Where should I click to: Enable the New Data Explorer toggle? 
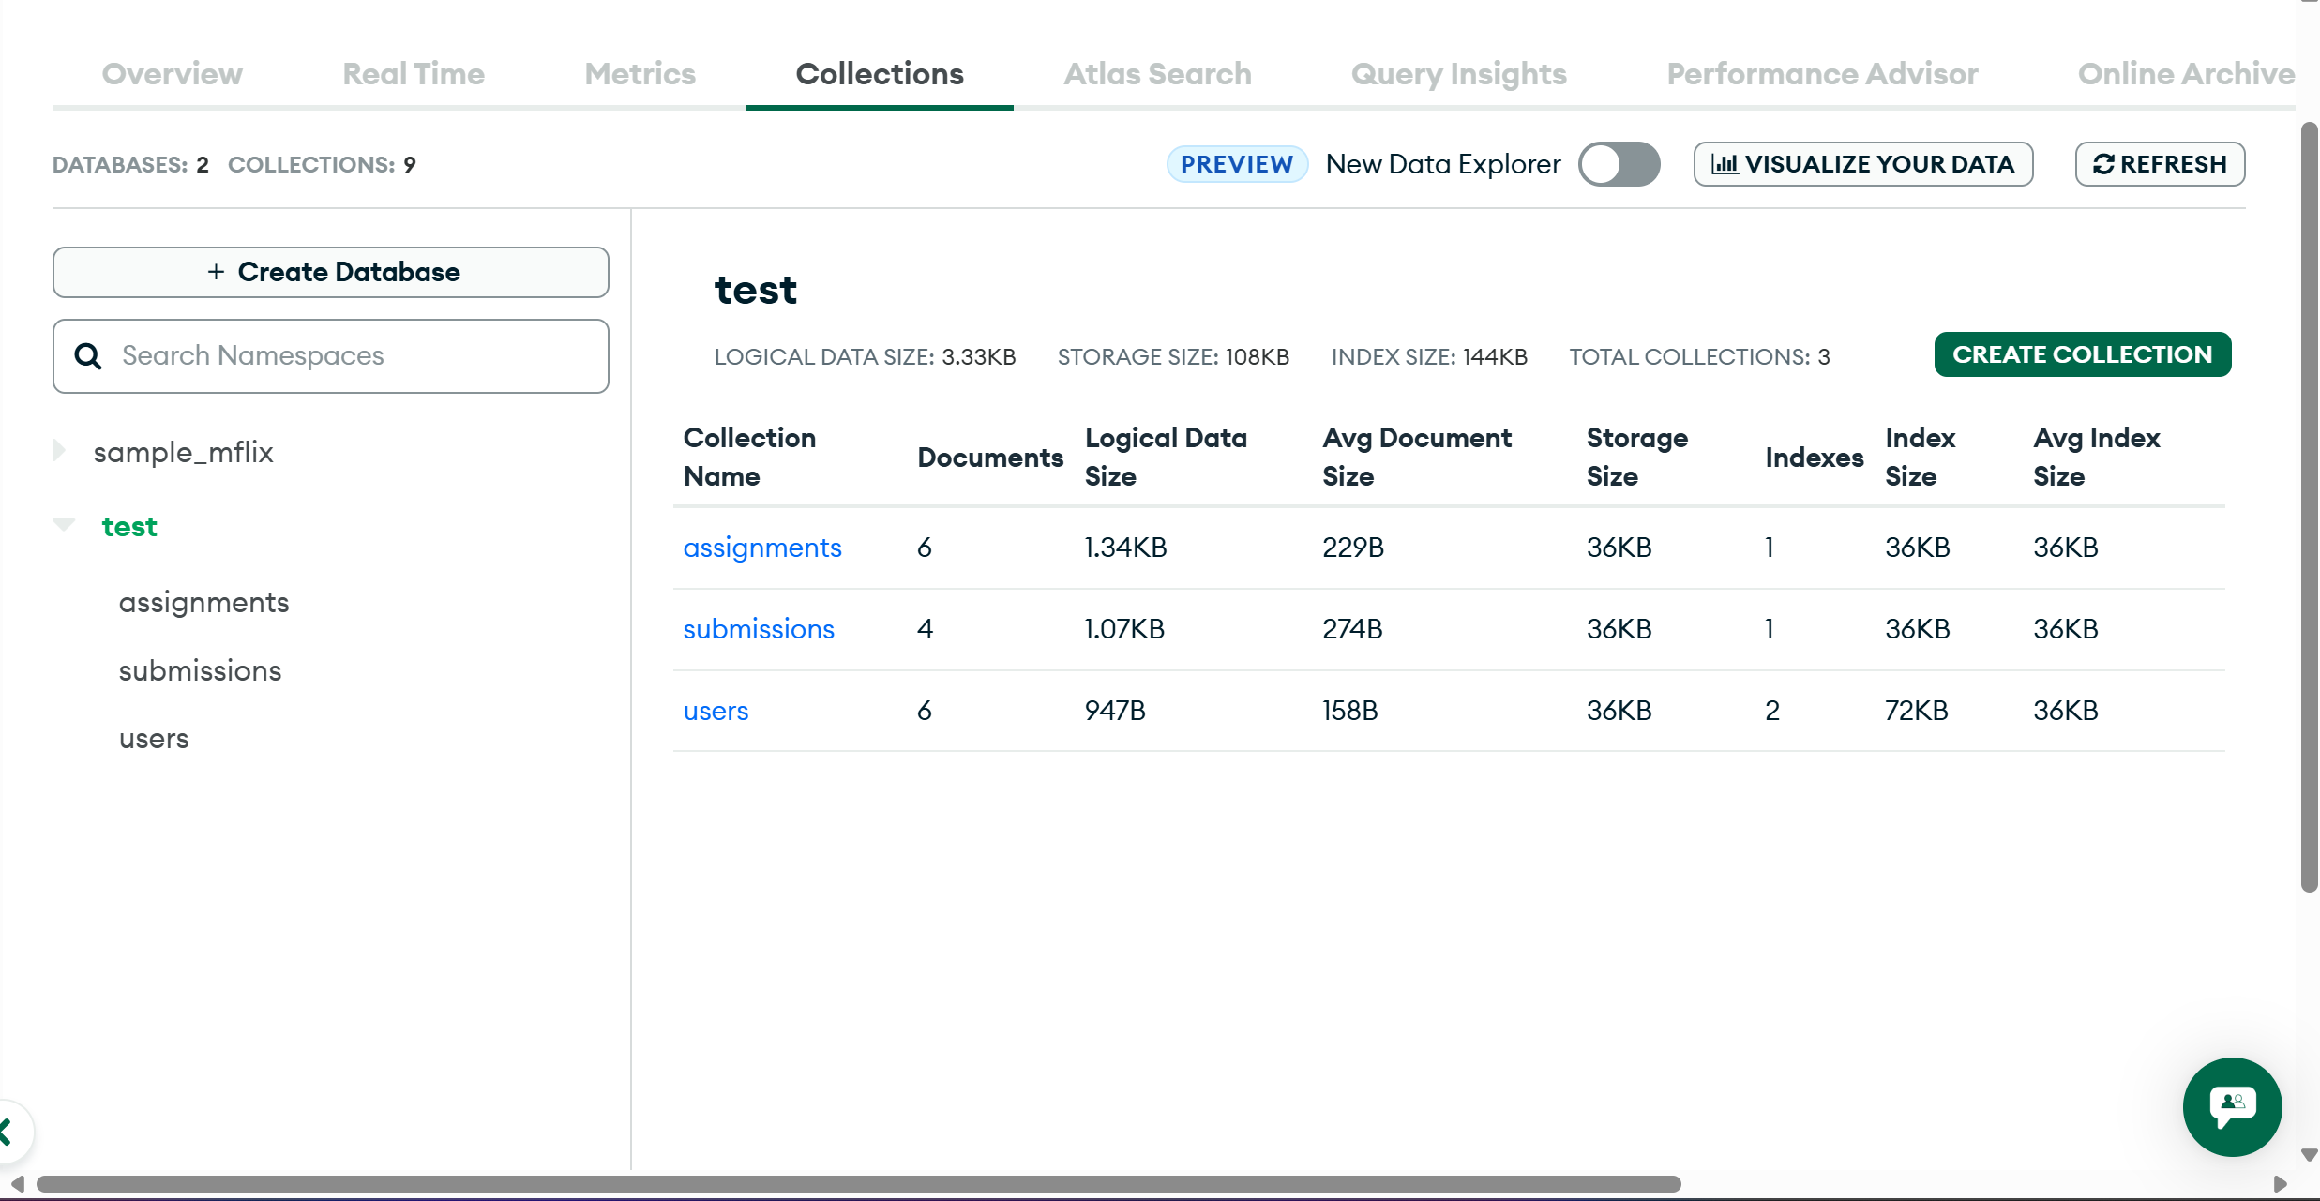(1619, 164)
